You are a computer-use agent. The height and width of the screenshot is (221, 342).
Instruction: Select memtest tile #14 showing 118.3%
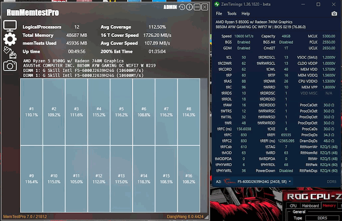(x=144, y=179)
